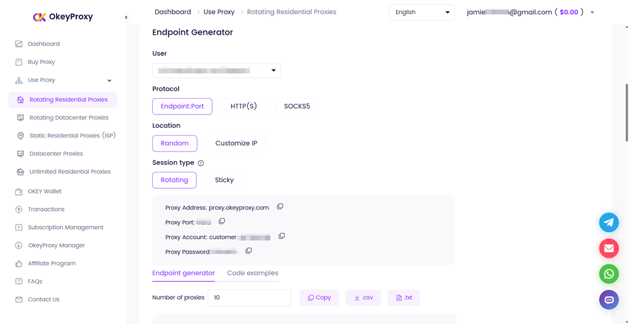Download the proxy list as .txt
629x324 pixels.
[x=404, y=298]
